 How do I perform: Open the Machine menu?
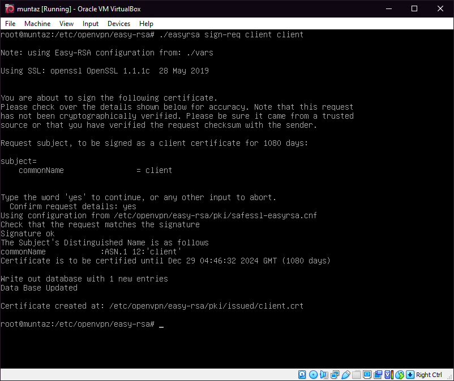click(37, 24)
